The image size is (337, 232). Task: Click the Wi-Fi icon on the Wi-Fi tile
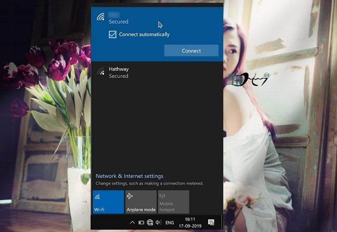pos(97,196)
